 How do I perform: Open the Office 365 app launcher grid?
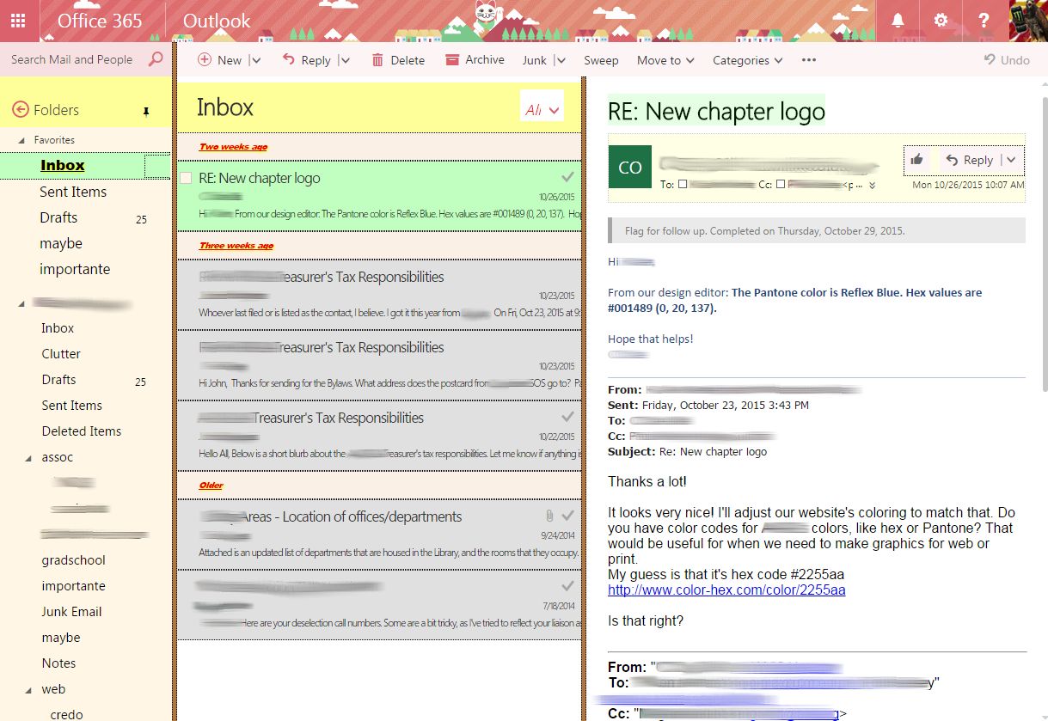click(17, 19)
